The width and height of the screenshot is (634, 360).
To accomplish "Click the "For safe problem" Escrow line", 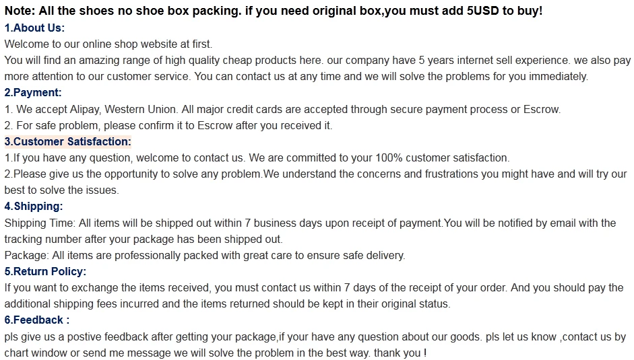I will (168, 125).
